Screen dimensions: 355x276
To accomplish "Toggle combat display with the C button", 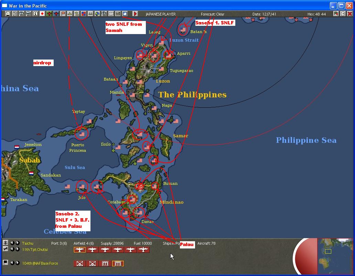I will (x=343, y=14).
